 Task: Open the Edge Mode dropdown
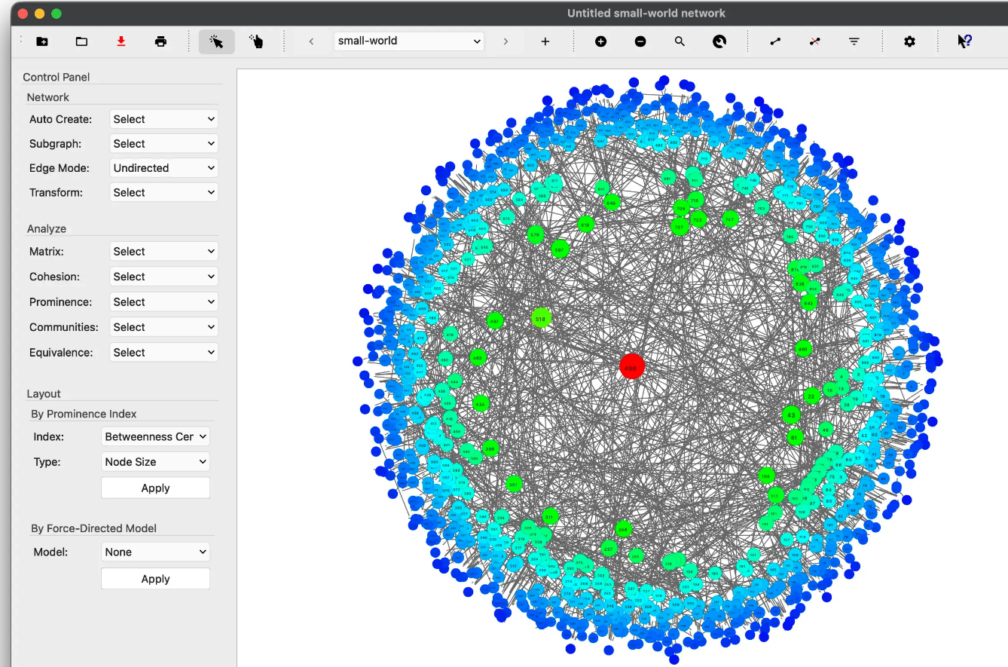[163, 167]
